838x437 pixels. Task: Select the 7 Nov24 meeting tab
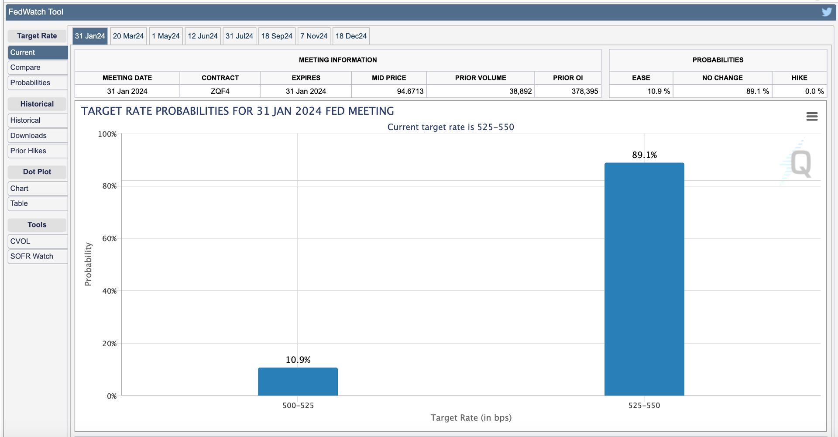[x=314, y=36]
